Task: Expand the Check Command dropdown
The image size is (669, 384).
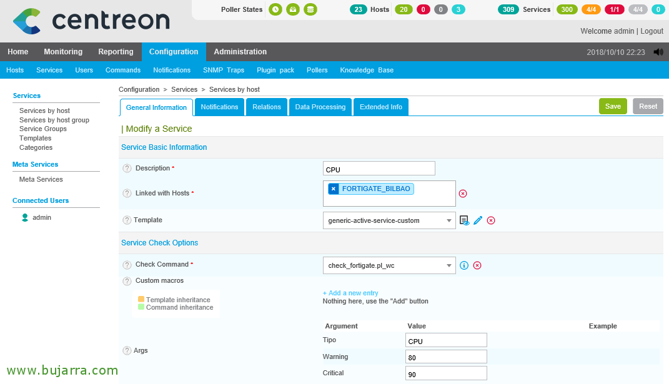Action: [449, 265]
